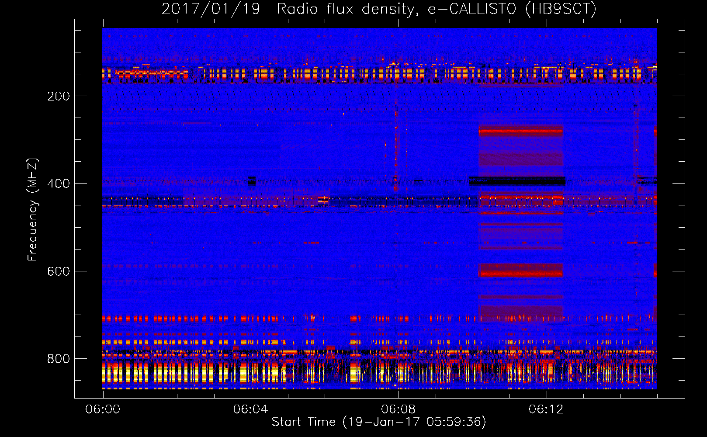Select the 400 frequency tick label

pyautogui.click(x=59, y=184)
